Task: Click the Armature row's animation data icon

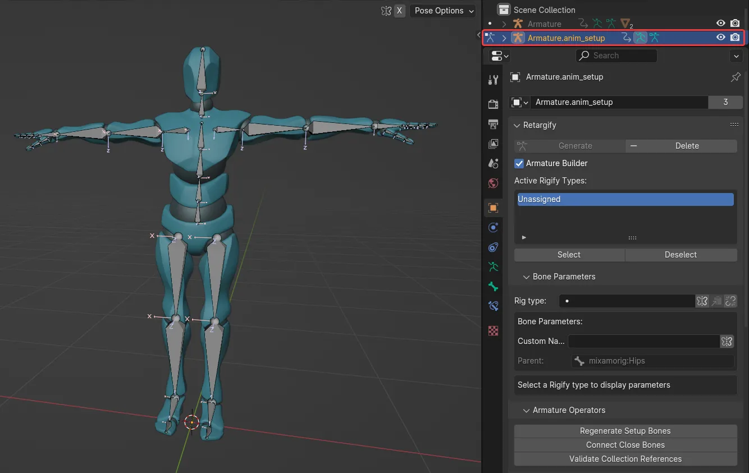Action: (583, 24)
